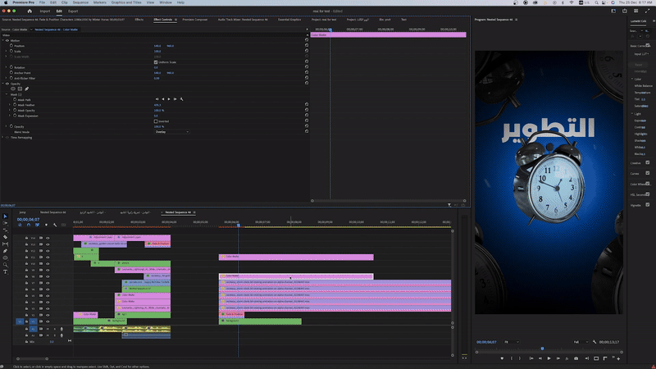Enable the mask Inverted checkbox
656x369 pixels.
tap(156, 121)
